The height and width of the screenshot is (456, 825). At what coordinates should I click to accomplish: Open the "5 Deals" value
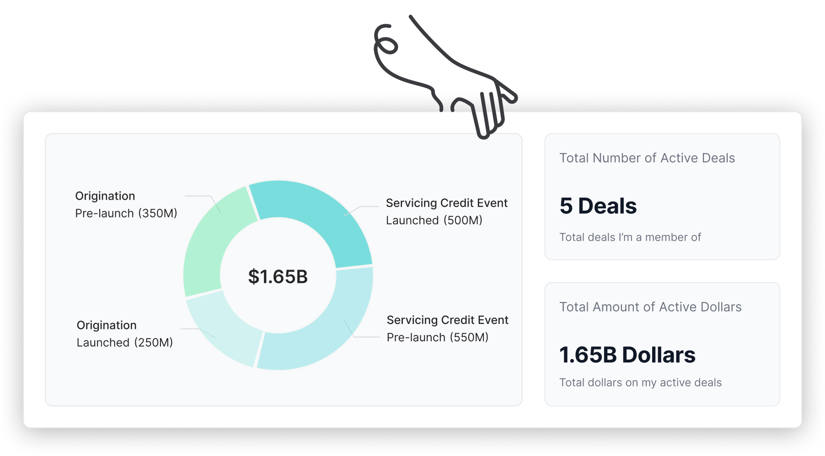click(x=598, y=206)
